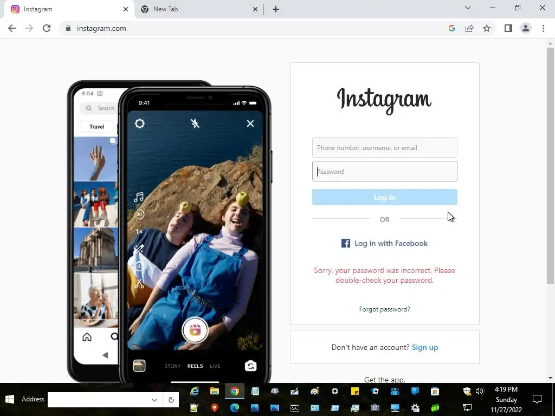
Task: Open the Forgot password? link
Action: coord(385,309)
